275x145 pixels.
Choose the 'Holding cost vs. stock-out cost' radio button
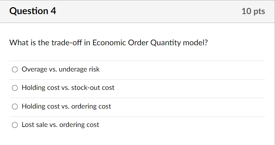tap(14, 88)
